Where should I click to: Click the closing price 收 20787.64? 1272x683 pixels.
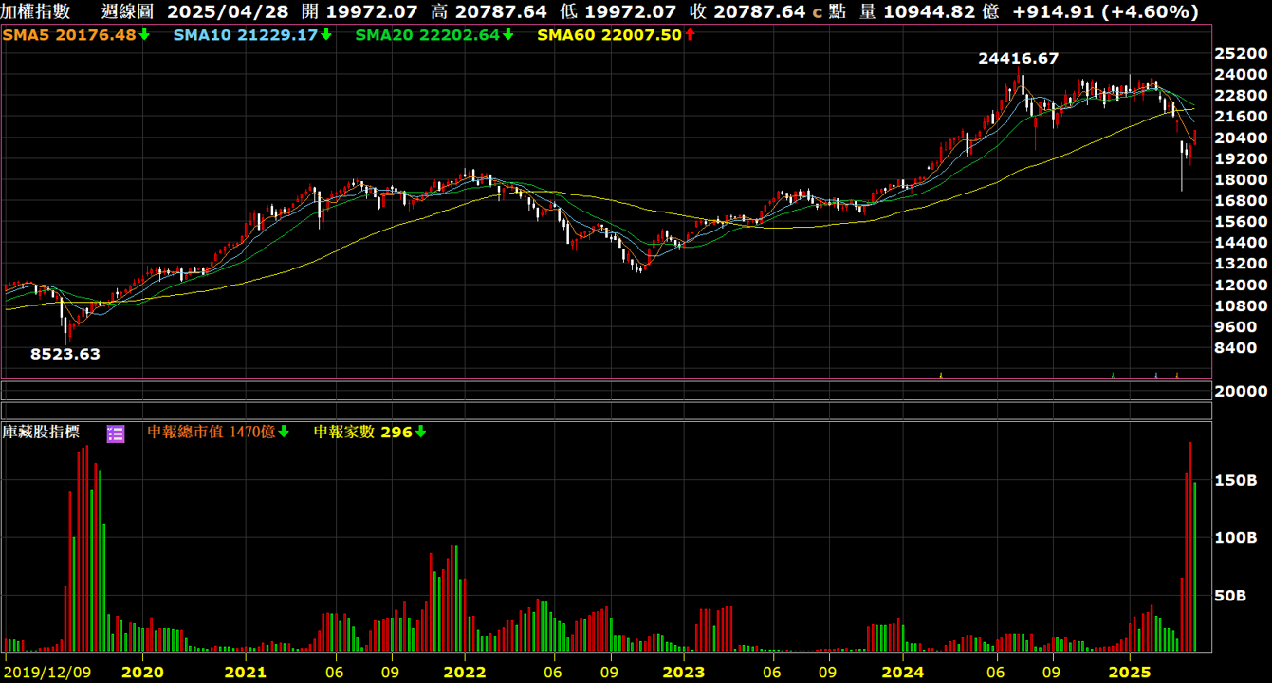747,12
